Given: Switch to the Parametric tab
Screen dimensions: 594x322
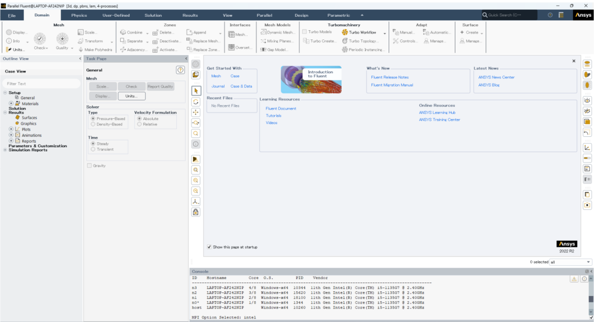Looking at the screenshot, I should coord(338,15).
